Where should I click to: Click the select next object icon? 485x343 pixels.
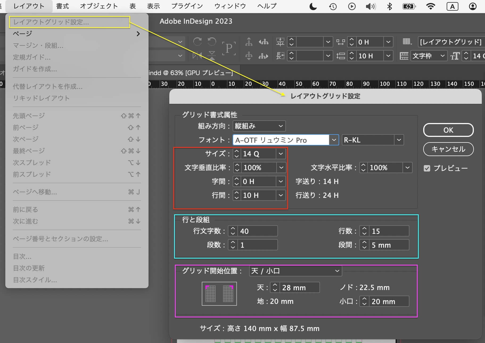coord(264,56)
